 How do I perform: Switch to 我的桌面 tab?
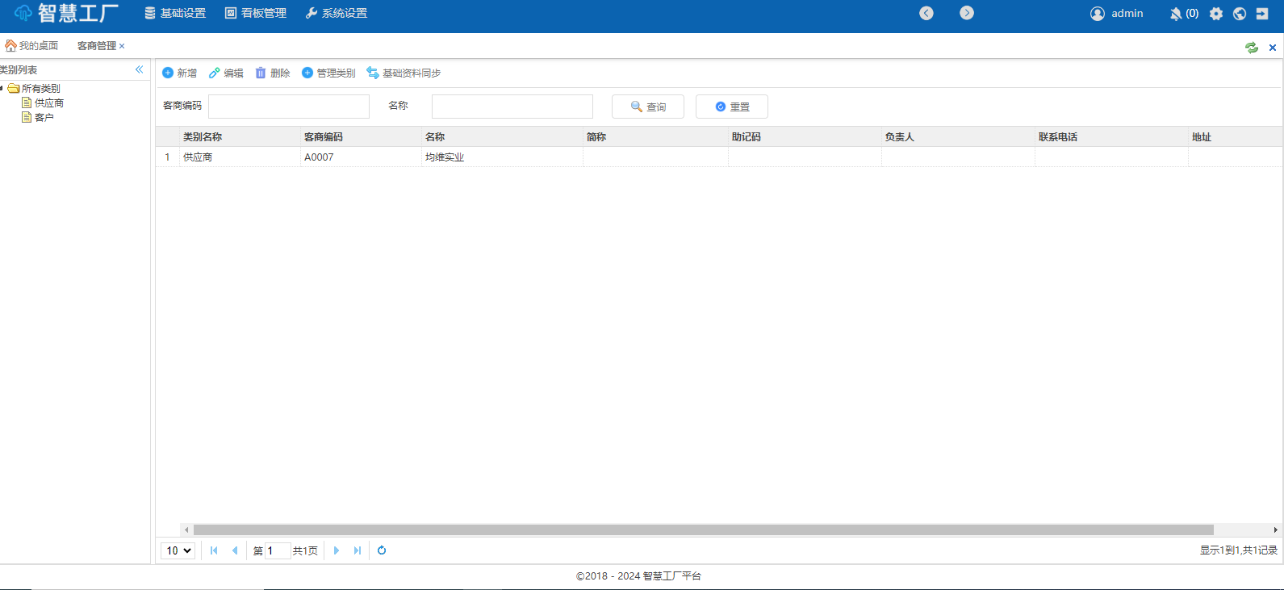click(x=32, y=46)
